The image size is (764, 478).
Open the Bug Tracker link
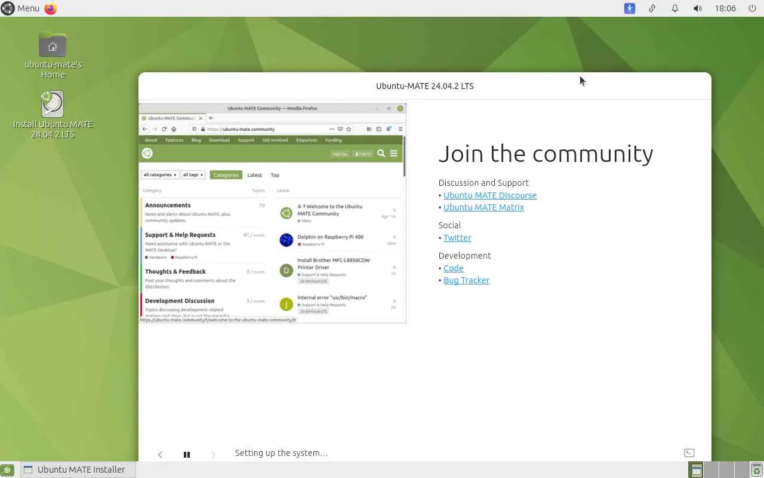click(x=466, y=280)
